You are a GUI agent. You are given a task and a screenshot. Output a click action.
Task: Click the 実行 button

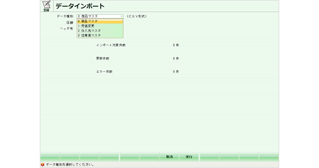click(189, 157)
